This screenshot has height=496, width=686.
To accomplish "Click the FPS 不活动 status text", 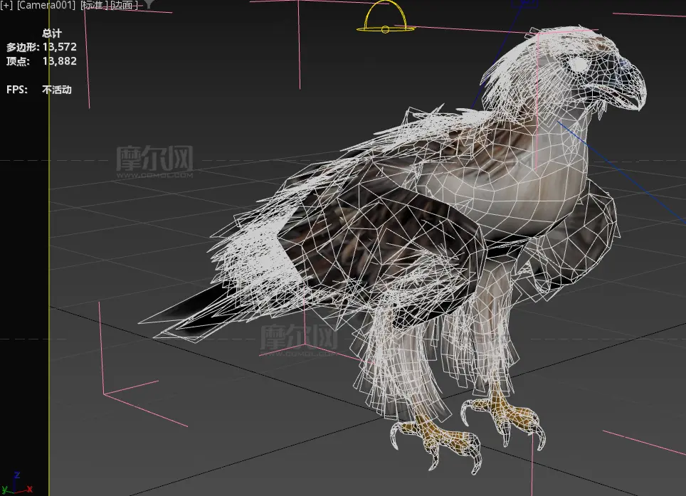I will pos(38,90).
